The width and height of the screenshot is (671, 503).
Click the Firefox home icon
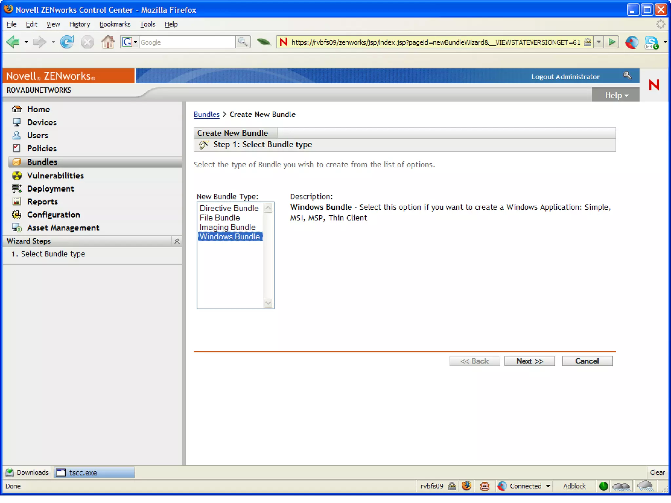(x=108, y=42)
